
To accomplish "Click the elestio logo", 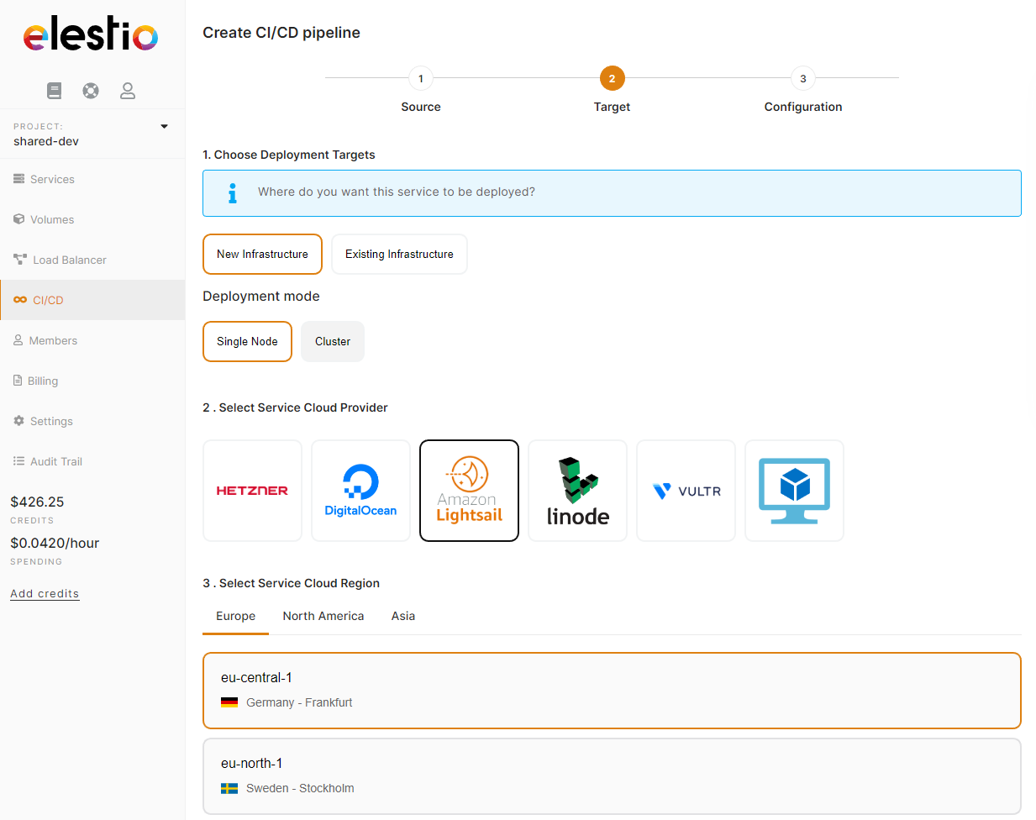I will pos(91,34).
